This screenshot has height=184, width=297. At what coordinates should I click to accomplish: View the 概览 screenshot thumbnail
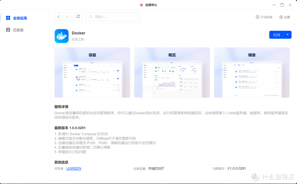[172, 72]
